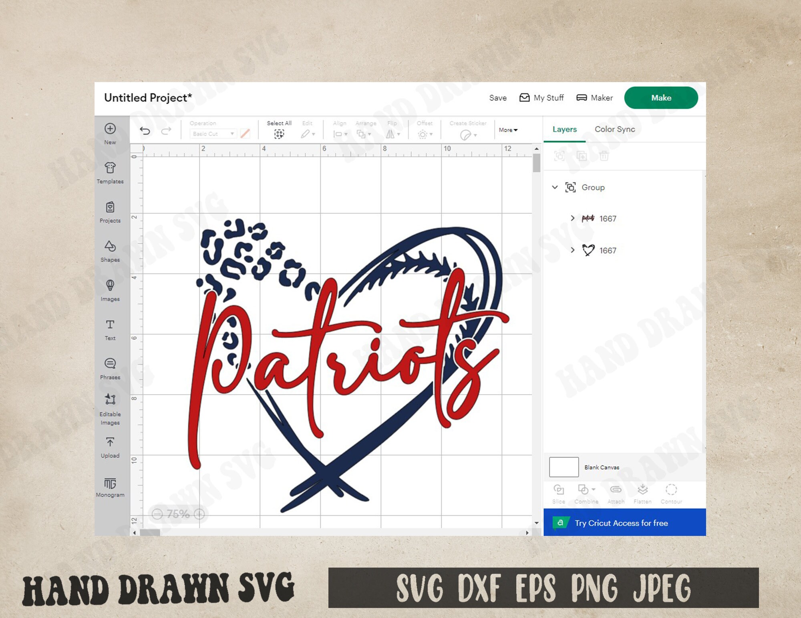Viewport: 801px width, 618px height.
Task: Open the Contour tool
Action: (x=671, y=490)
